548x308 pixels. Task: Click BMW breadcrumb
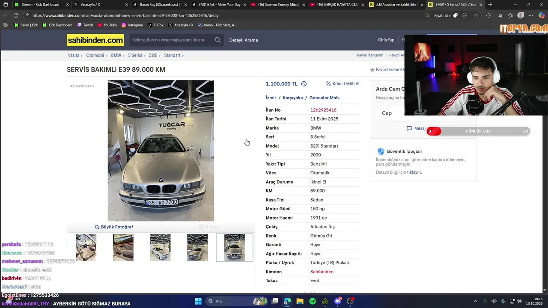pyautogui.click(x=116, y=55)
